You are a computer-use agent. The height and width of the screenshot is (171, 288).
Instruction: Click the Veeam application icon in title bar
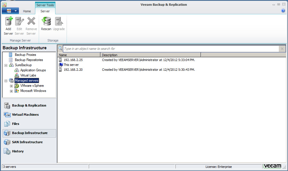click(4, 5)
